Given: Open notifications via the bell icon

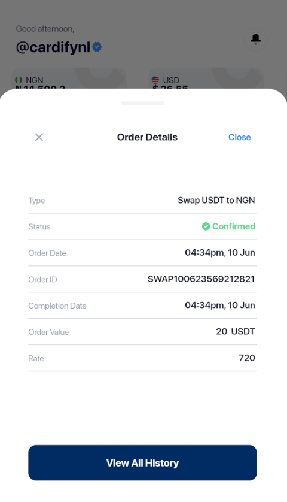Looking at the screenshot, I should 255,40.
